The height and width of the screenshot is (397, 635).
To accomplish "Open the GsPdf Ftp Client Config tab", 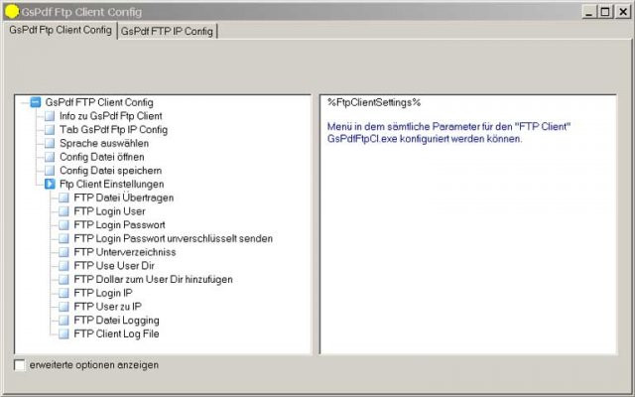I will 61,30.
